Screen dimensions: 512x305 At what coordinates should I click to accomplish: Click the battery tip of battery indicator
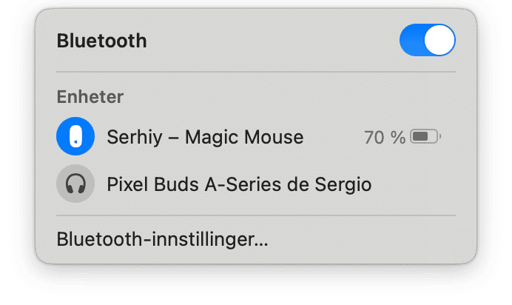pyautogui.click(x=440, y=136)
